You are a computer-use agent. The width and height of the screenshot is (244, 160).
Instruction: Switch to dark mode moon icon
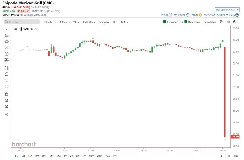click(x=235, y=22)
